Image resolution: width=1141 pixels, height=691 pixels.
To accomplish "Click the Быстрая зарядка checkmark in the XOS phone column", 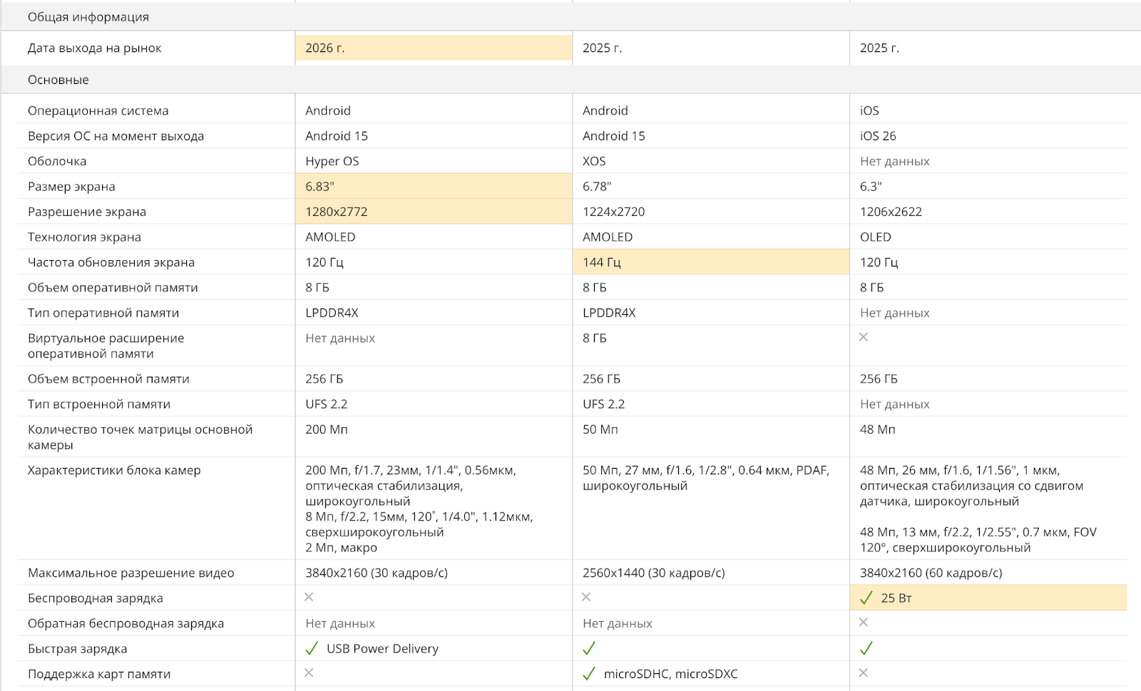I will point(589,648).
